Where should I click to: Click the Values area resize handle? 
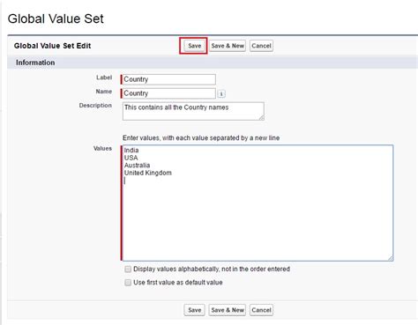coord(391,258)
